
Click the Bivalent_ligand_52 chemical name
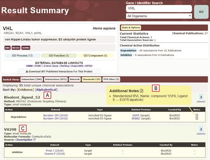[x=22, y=97]
